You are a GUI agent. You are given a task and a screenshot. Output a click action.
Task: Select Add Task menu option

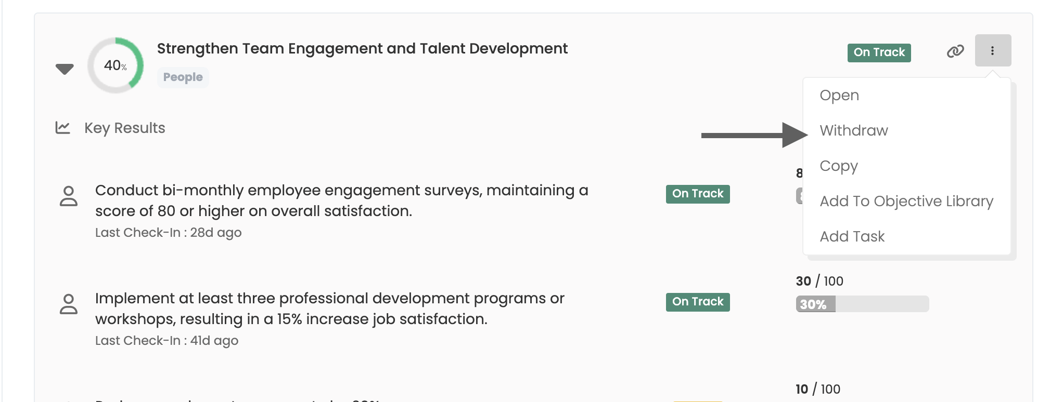coord(852,236)
